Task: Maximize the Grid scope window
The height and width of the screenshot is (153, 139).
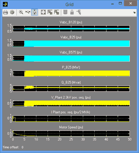Action: [120, 3]
